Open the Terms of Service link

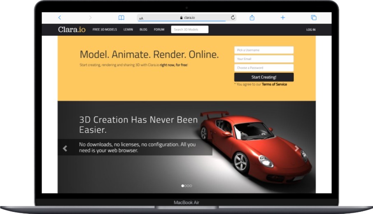(274, 84)
